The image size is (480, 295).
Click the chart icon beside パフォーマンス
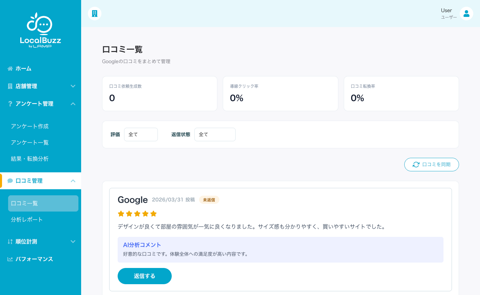[x=10, y=259]
